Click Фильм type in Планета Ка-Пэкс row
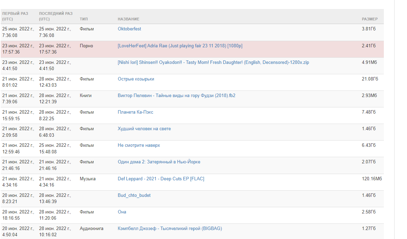This screenshot has height=239, width=407. pyautogui.click(x=87, y=112)
